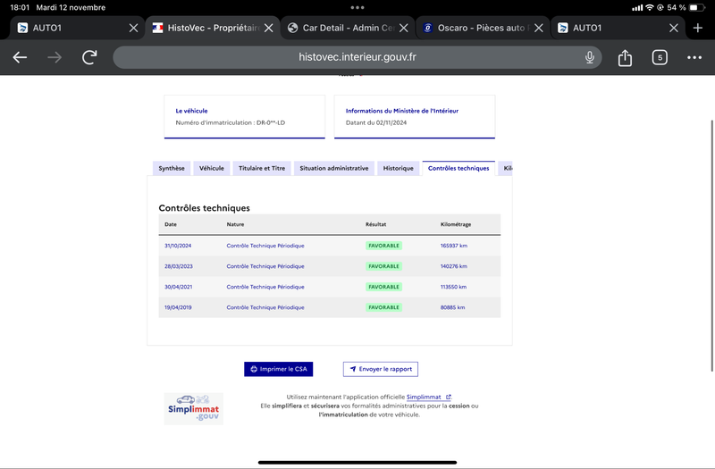Image resolution: width=715 pixels, height=469 pixels.
Task: Tap the battery status indicator
Action: tap(696, 7)
